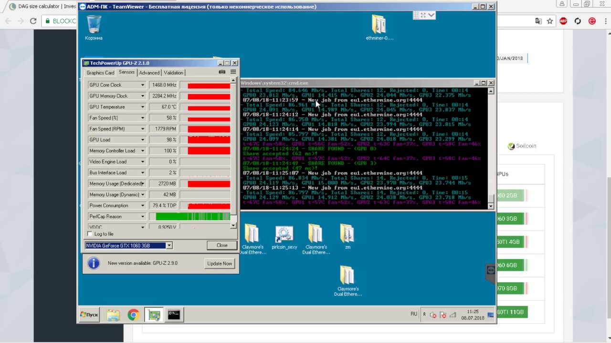Click the red e extension icon in Chrome
This screenshot has height=343, width=611.
[x=592, y=21]
